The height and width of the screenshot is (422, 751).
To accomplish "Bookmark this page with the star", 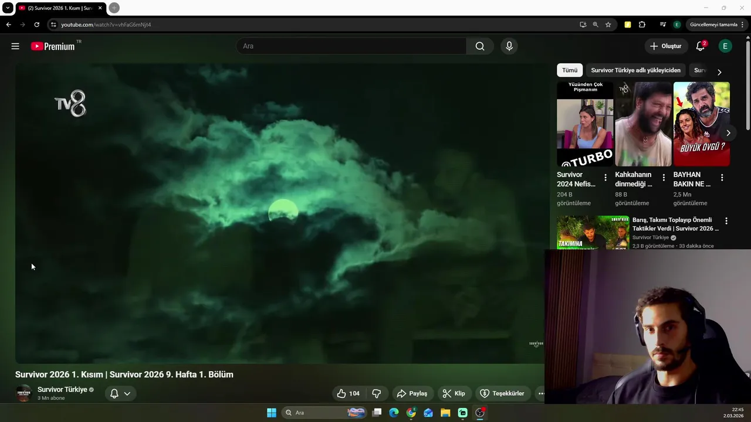I will (608, 25).
